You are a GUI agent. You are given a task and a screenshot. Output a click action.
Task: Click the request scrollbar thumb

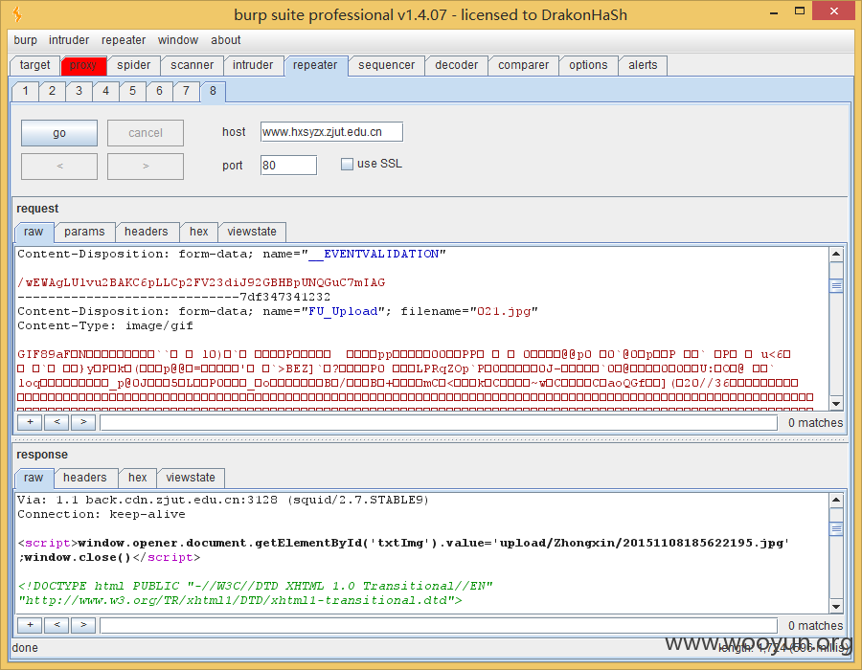point(836,285)
